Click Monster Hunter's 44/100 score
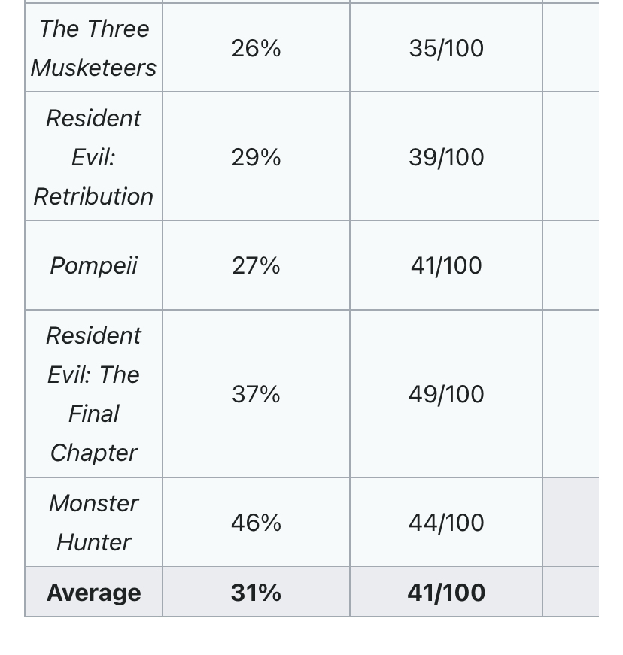Viewport: 623px width, 655px height. [x=446, y=523]
